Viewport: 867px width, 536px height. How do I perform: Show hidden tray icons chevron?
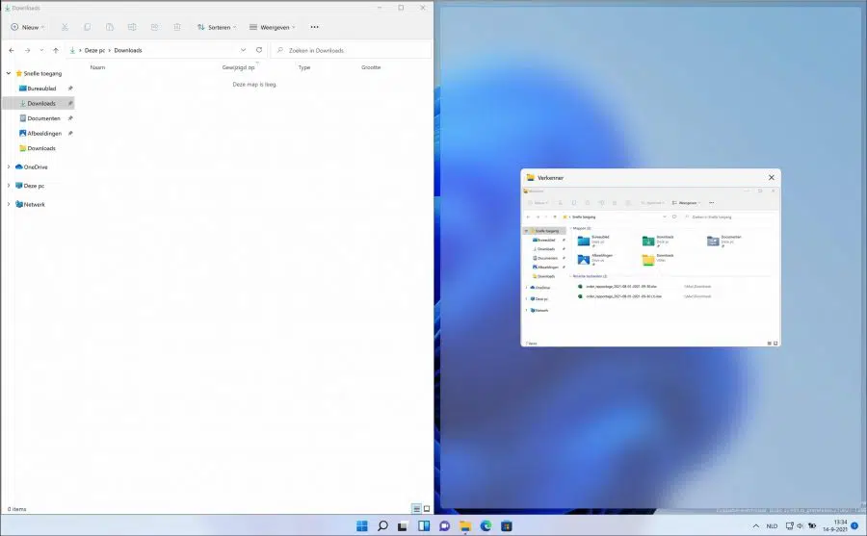756,526
